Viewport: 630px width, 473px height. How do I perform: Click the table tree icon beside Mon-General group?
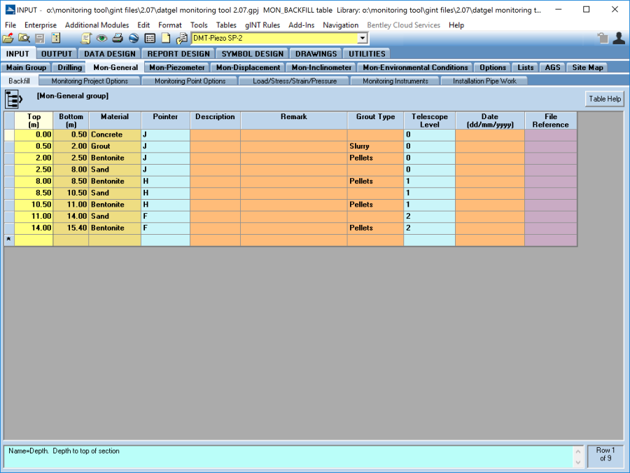15,99
